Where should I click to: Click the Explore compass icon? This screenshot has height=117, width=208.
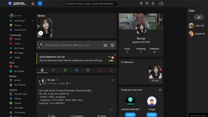coord(11,103)
